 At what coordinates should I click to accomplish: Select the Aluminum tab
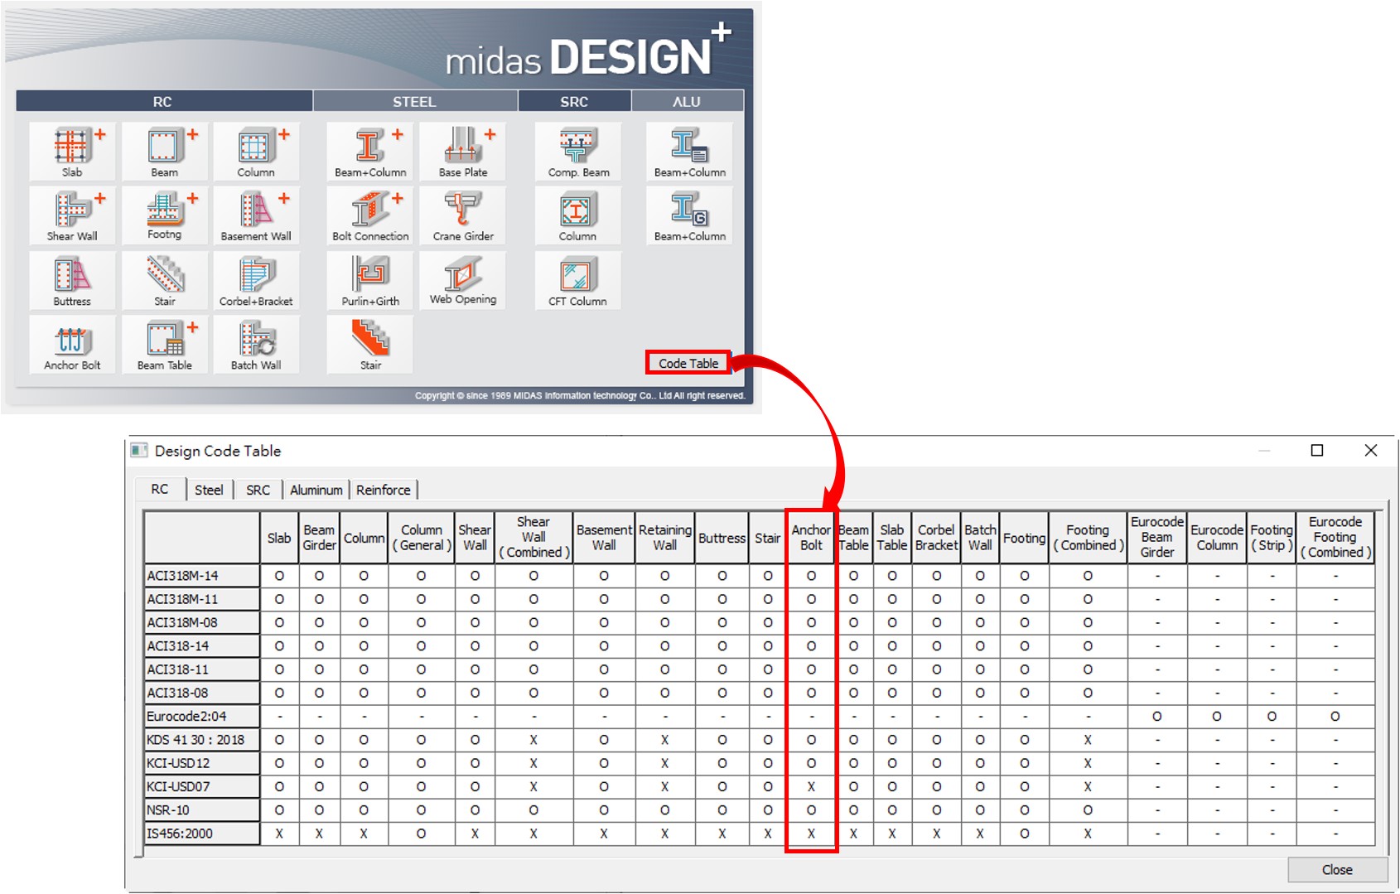(316, 490)
